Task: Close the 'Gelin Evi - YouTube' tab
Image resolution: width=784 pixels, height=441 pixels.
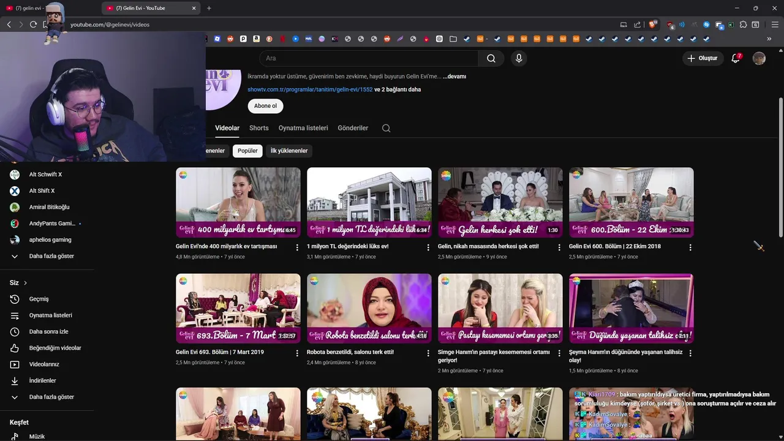Action: tap(194, 8)
